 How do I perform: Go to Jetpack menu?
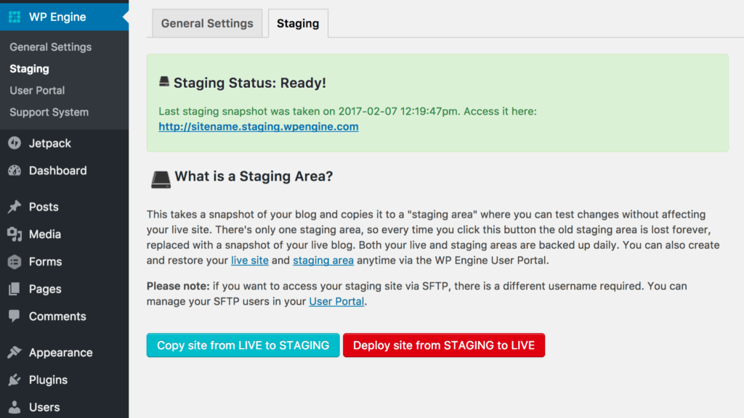[x=64, y=143]
